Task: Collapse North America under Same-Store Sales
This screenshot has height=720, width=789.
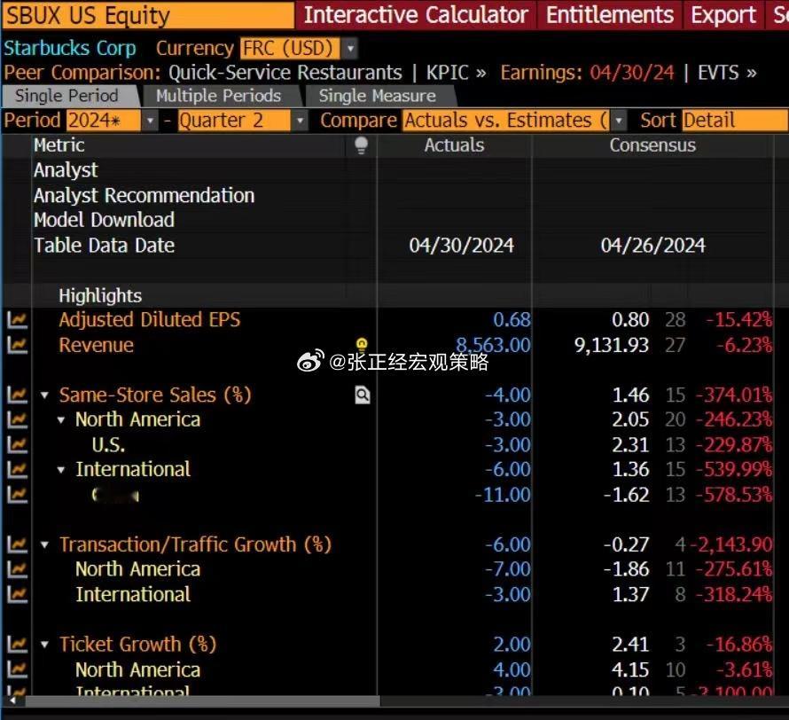Action: [61, 420]
